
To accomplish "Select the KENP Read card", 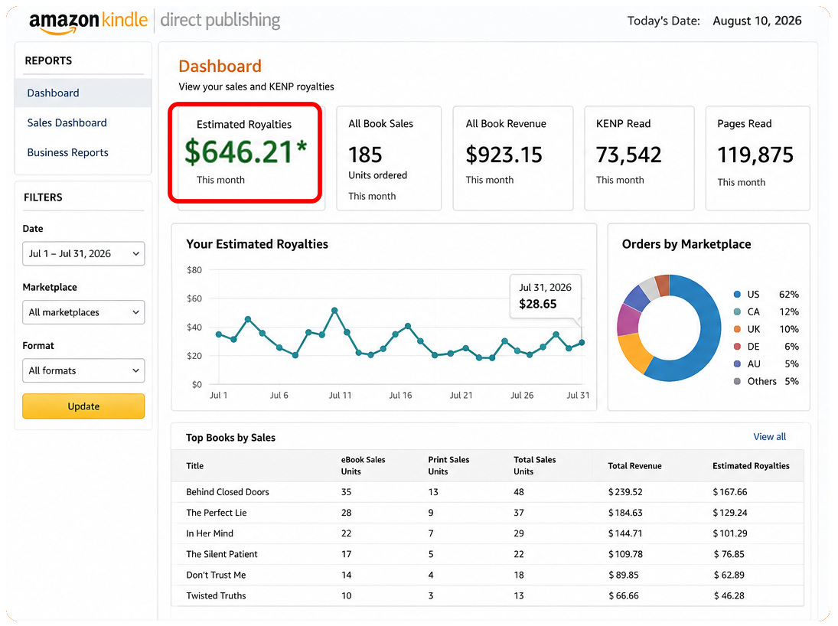I will click(x=639, y=158).
